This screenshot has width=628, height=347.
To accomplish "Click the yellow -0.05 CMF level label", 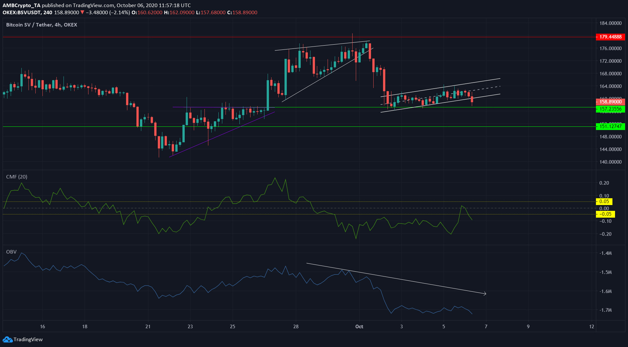I will (x=605, y=214).
